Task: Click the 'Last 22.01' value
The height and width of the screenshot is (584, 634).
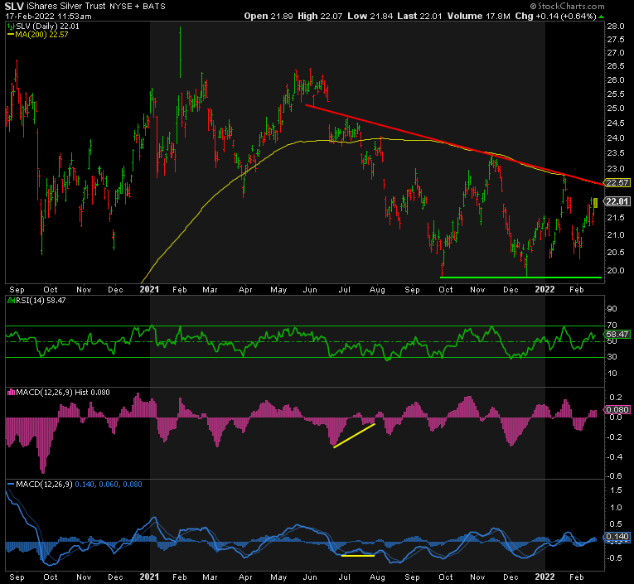Action: click(419, 17)
